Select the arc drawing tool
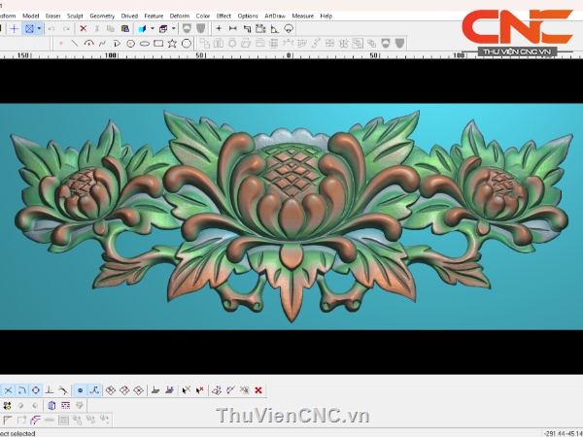 coord(88,44)
